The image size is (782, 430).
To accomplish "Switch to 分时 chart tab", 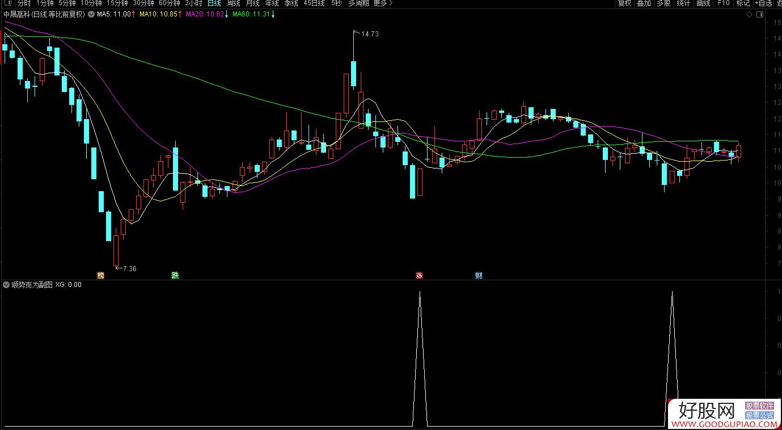I will click(x=24, y=3).
